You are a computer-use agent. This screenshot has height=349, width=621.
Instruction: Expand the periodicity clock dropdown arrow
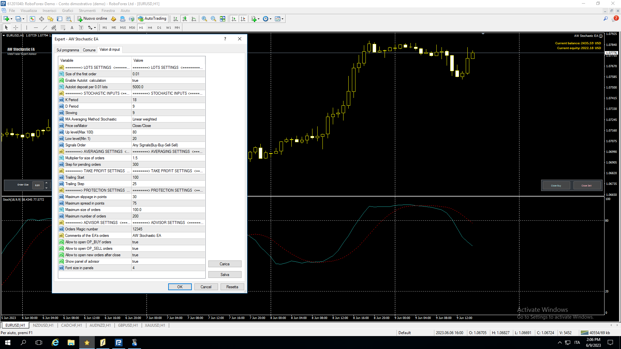pos(271,19)
